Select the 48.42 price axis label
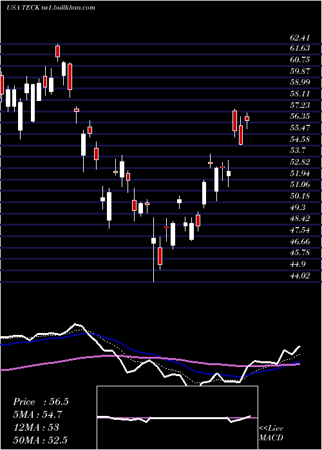Image resolution: width=322 pixels, height=450 pixels. pos(299,219)
